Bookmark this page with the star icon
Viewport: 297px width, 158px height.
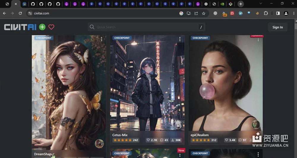tap(204, 13)
